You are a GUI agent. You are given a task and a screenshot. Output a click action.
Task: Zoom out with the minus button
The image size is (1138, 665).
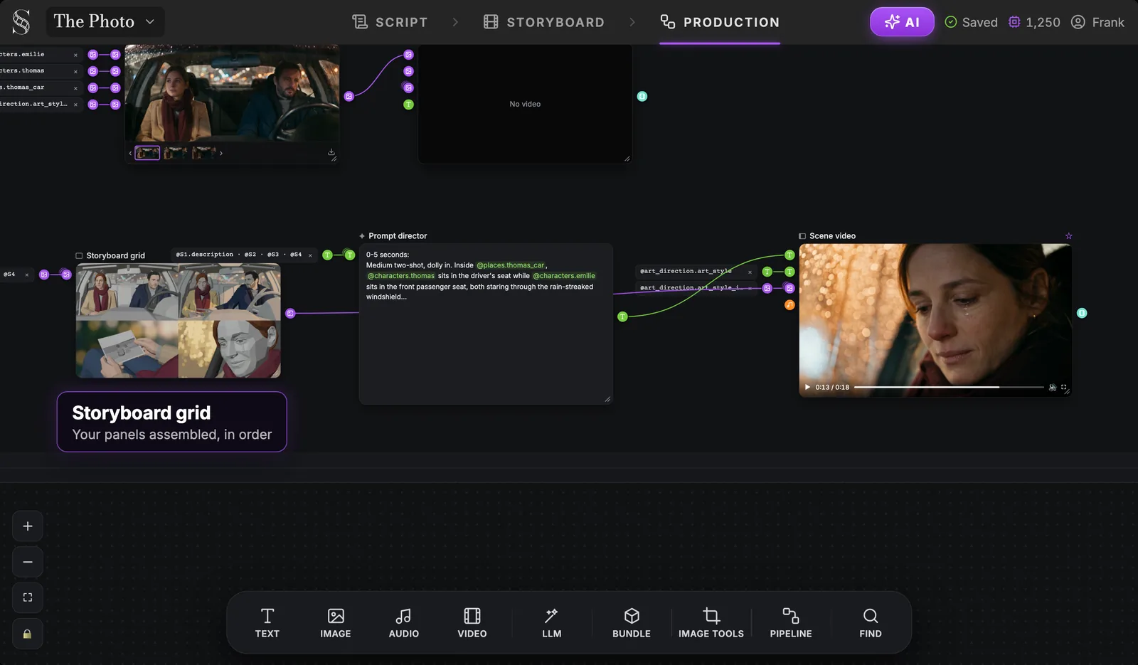pyautogui.click(x=28, y=562)
